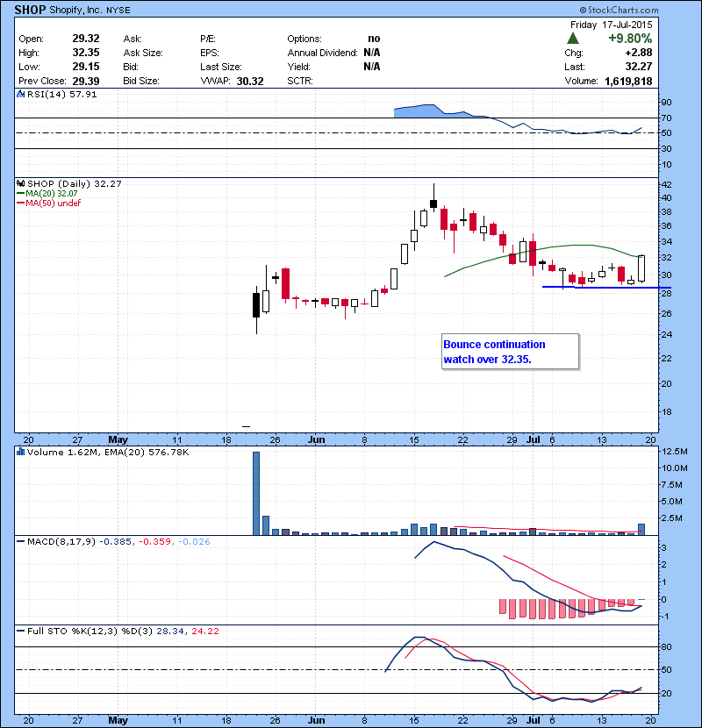The width and height of the screenshot is (702, 728).
Task: Click the blue MACD legend line marker
Action: pyautogui.click(x=20, y=542)
